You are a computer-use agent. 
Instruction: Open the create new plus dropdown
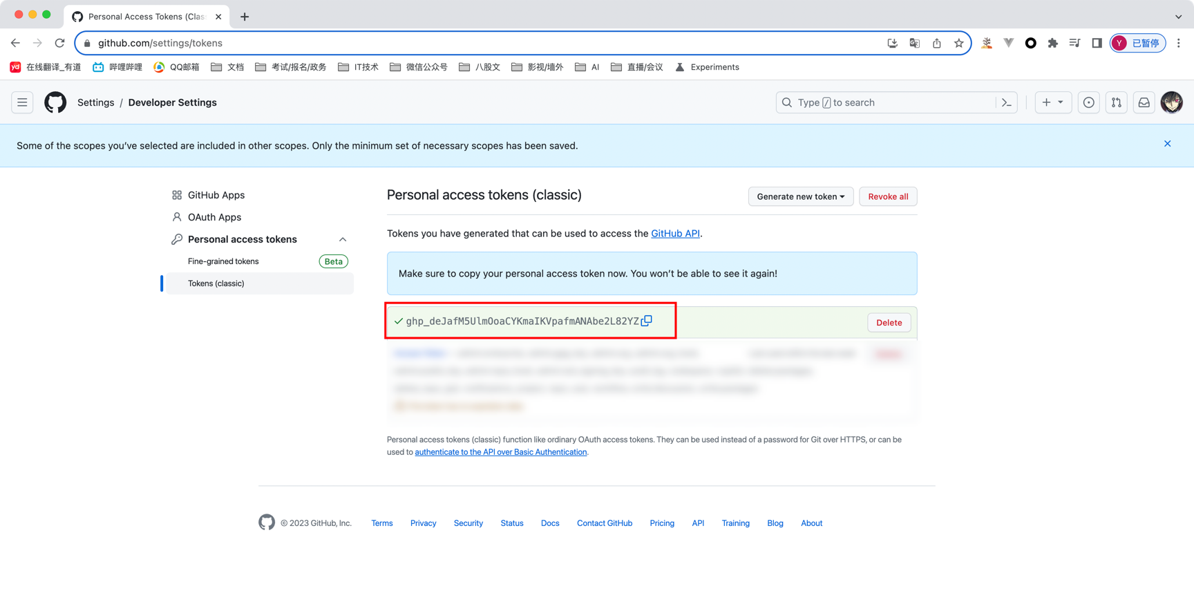tap(1052, 102)
